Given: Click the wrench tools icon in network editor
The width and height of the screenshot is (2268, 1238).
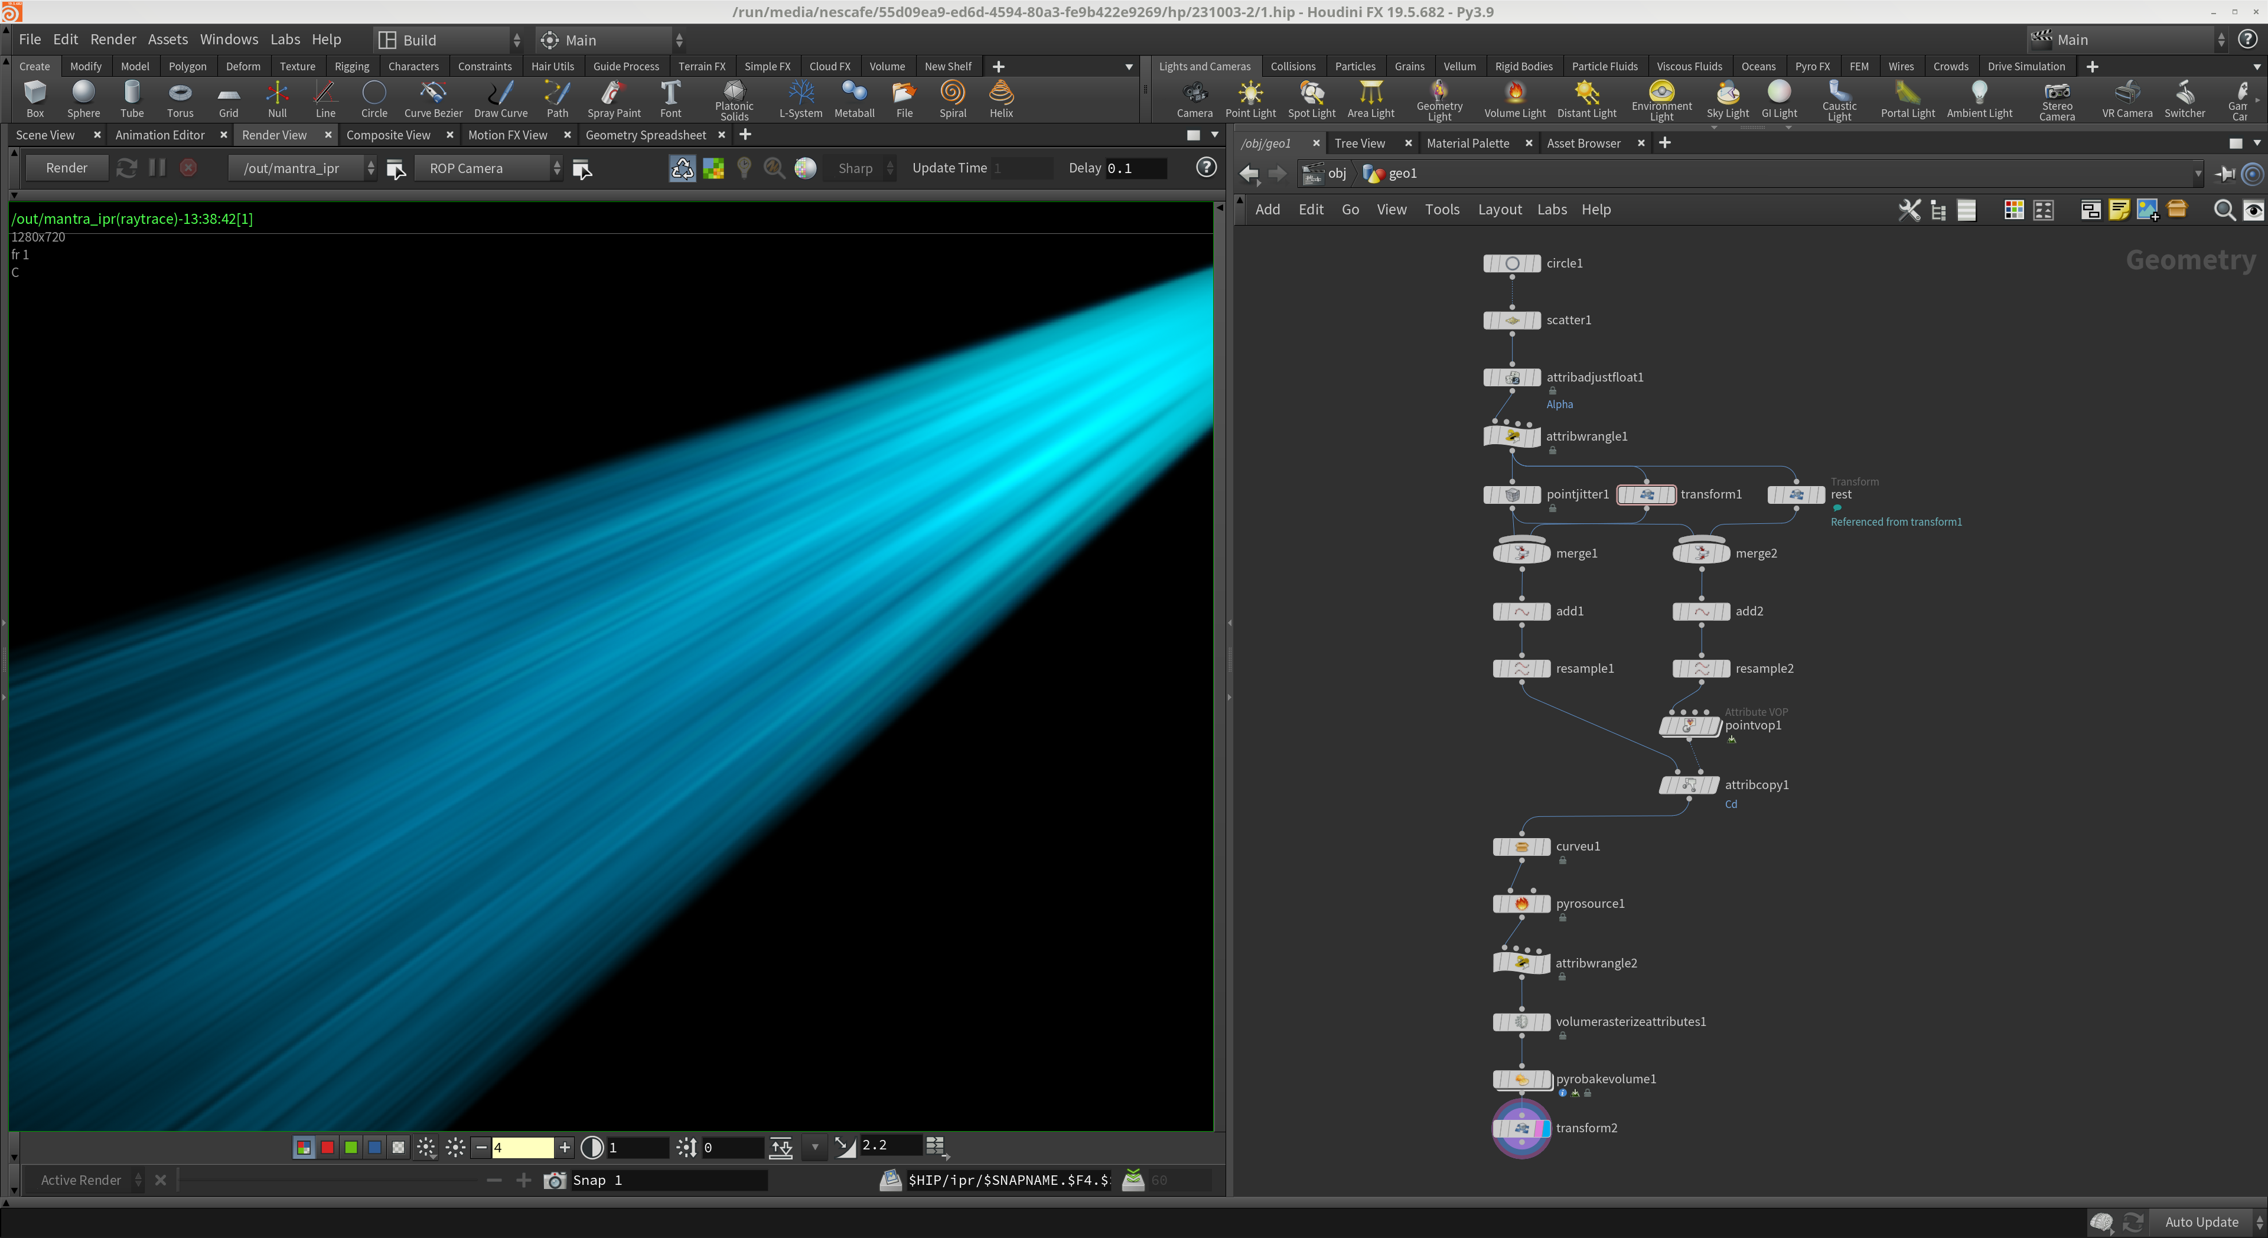Looking at the screenshot, I should click(x=1909, y=210).
